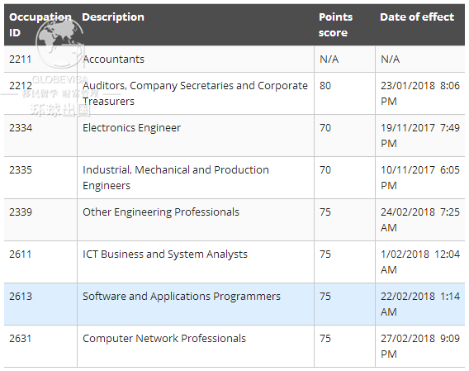Click the GlobeVisa globe watermark logo
The image size is (469, 371).
[61, 44]
